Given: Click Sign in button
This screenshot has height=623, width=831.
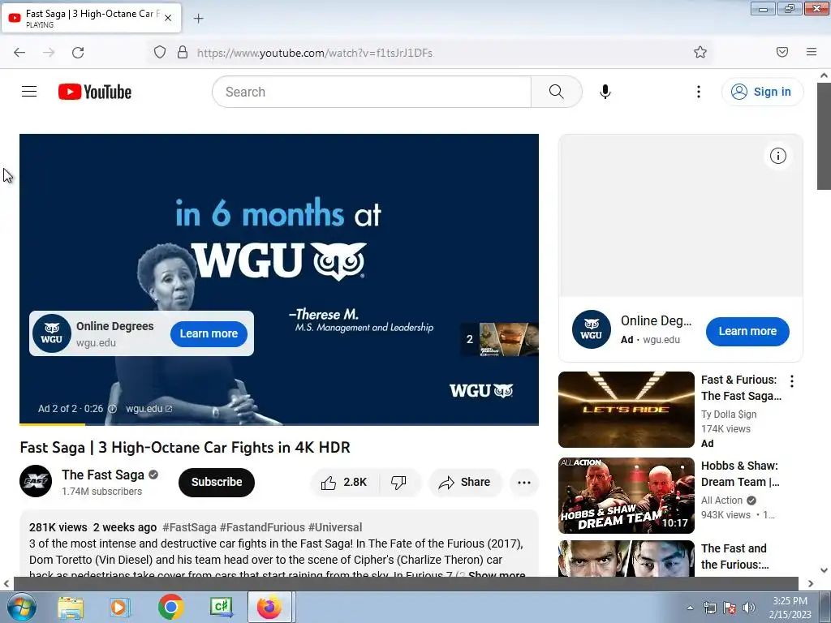Looking at the screenshot, I should pos(762,92).
